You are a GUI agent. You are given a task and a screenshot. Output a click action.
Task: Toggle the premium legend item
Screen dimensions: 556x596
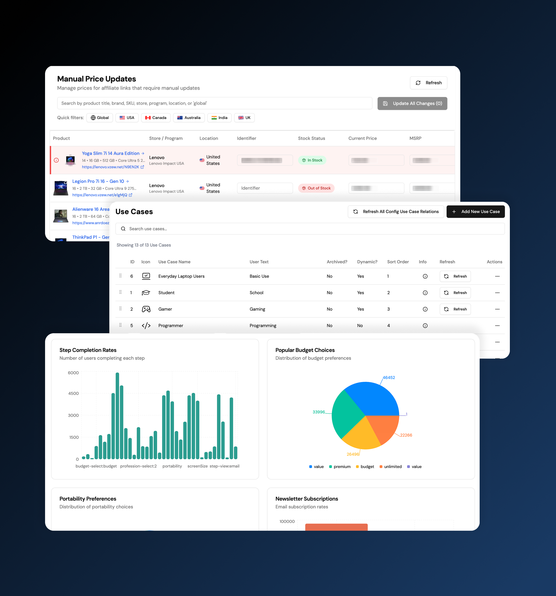(x=340, y=467)
